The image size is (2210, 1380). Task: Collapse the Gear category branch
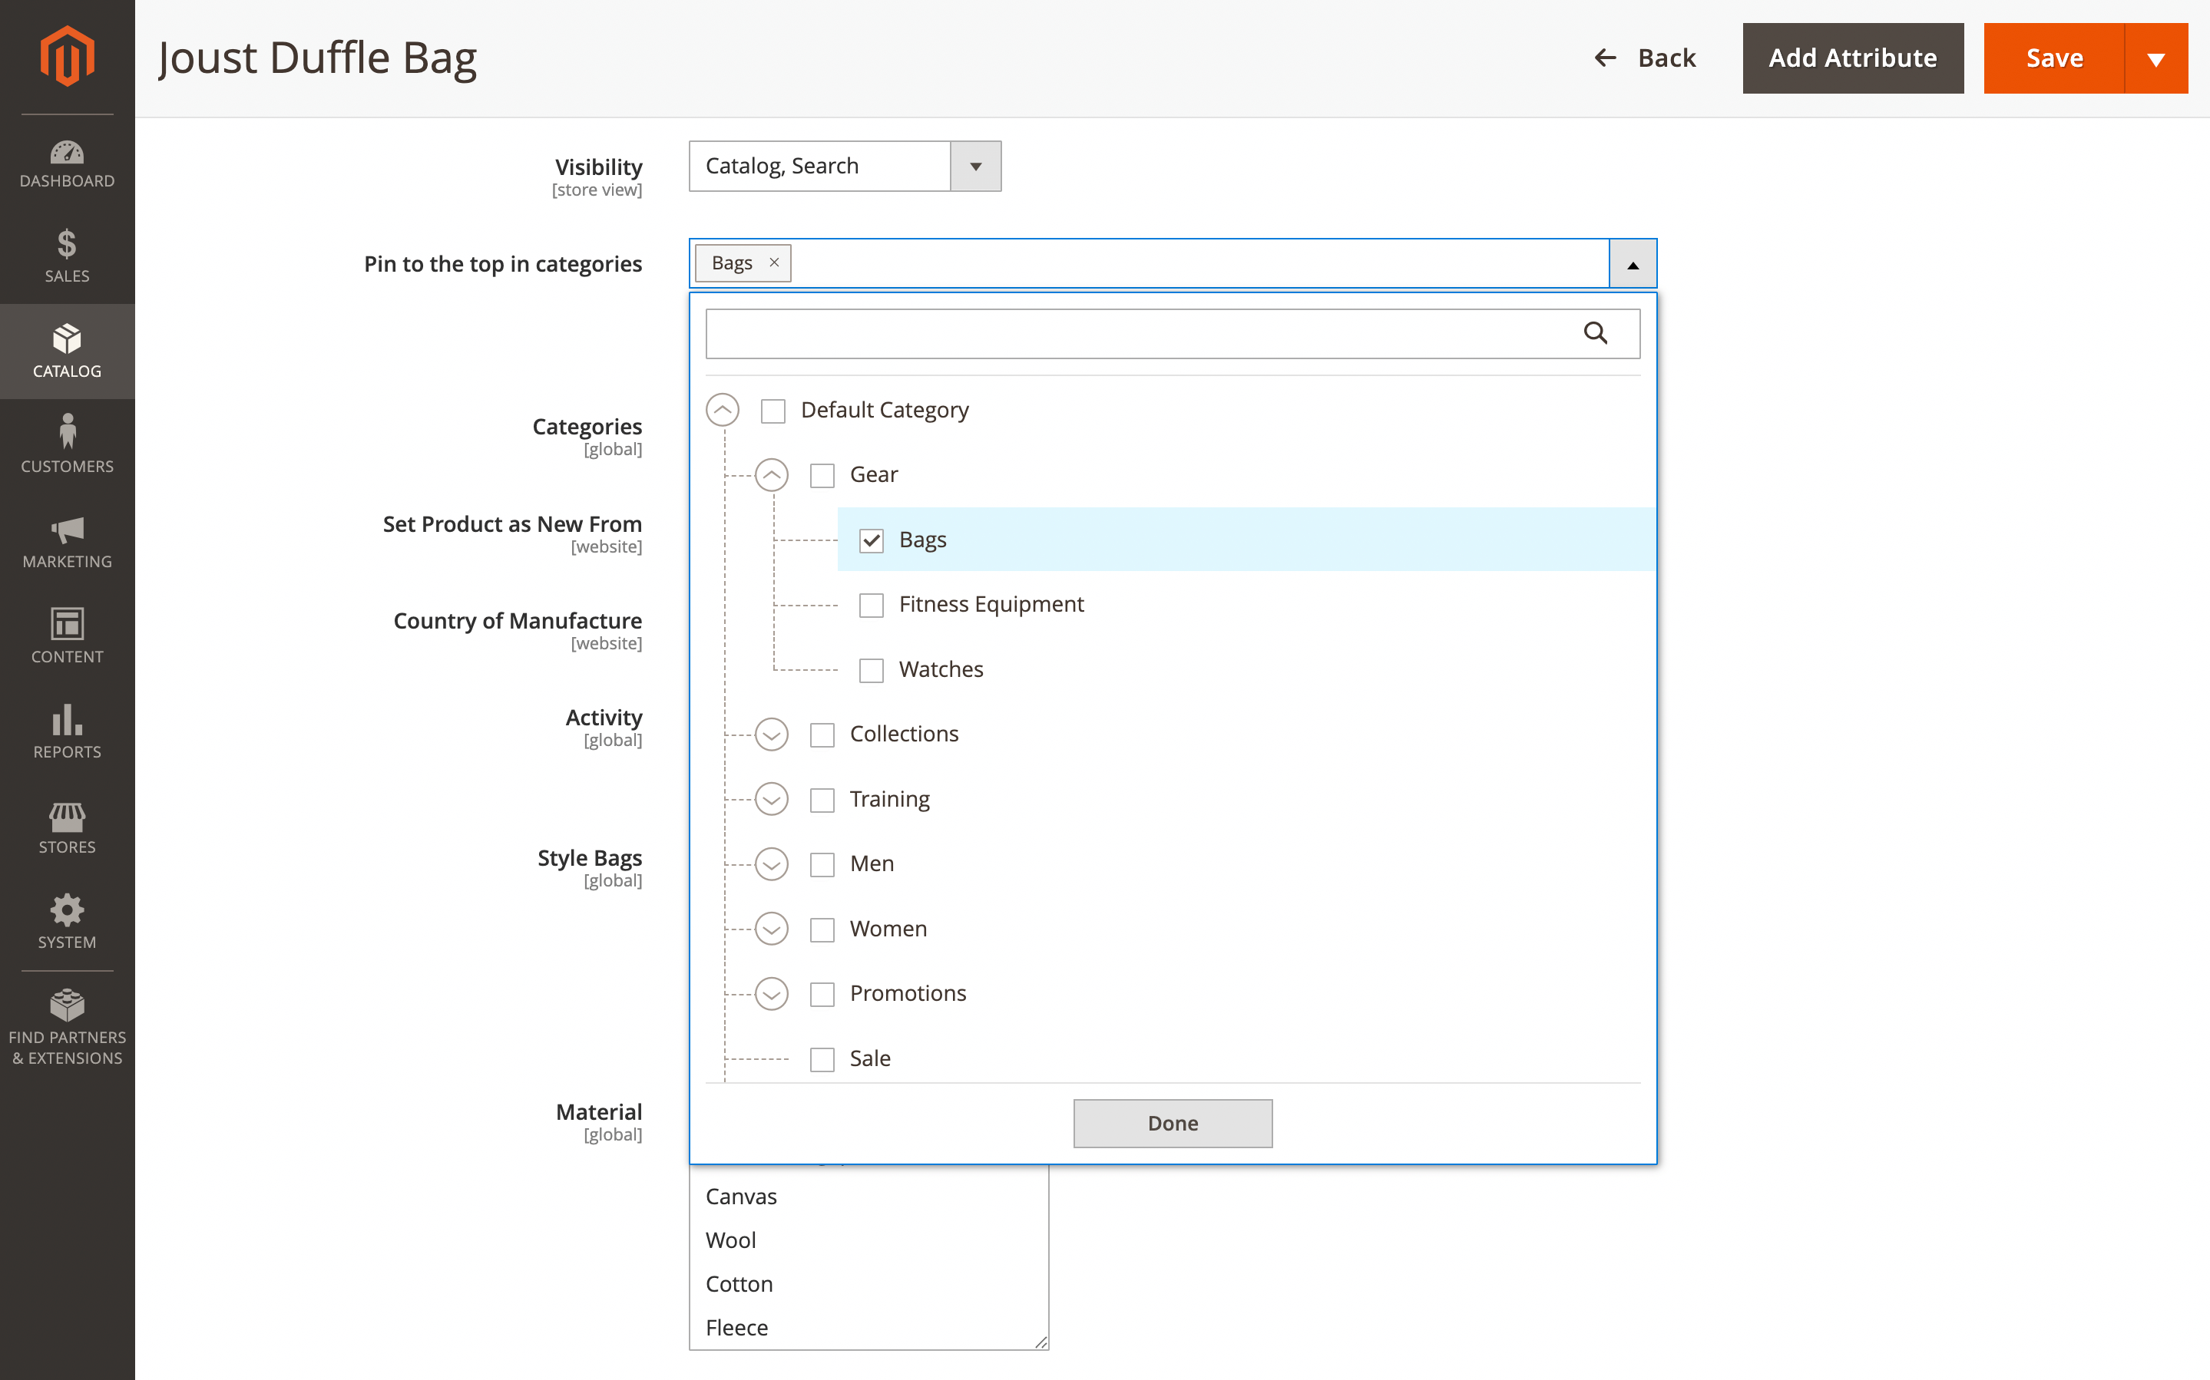pyautogui.click(x=773, y=474)
